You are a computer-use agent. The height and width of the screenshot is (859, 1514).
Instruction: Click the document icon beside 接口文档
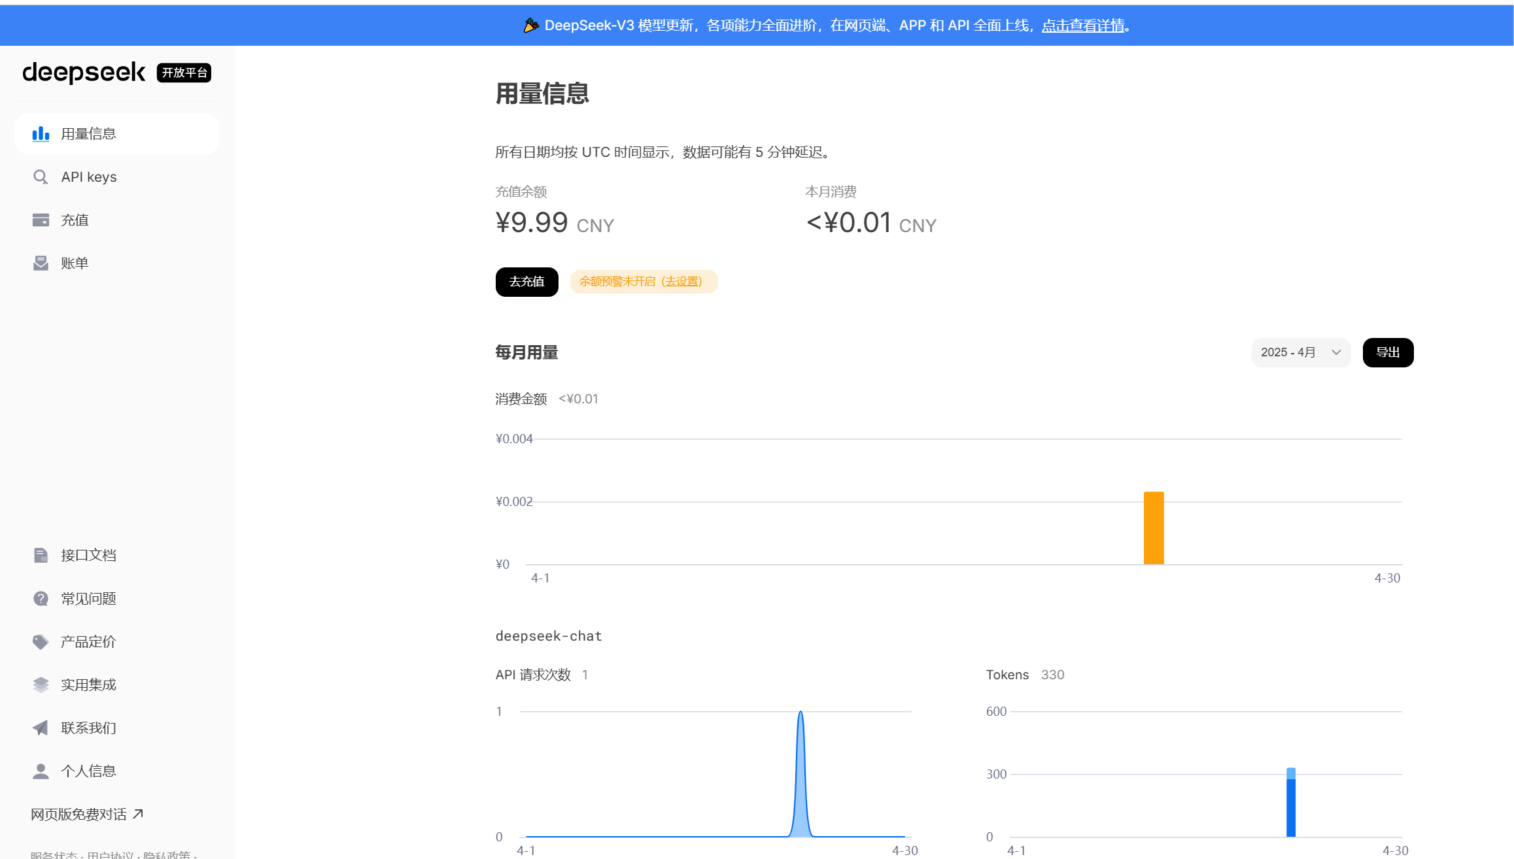[41, 555]
